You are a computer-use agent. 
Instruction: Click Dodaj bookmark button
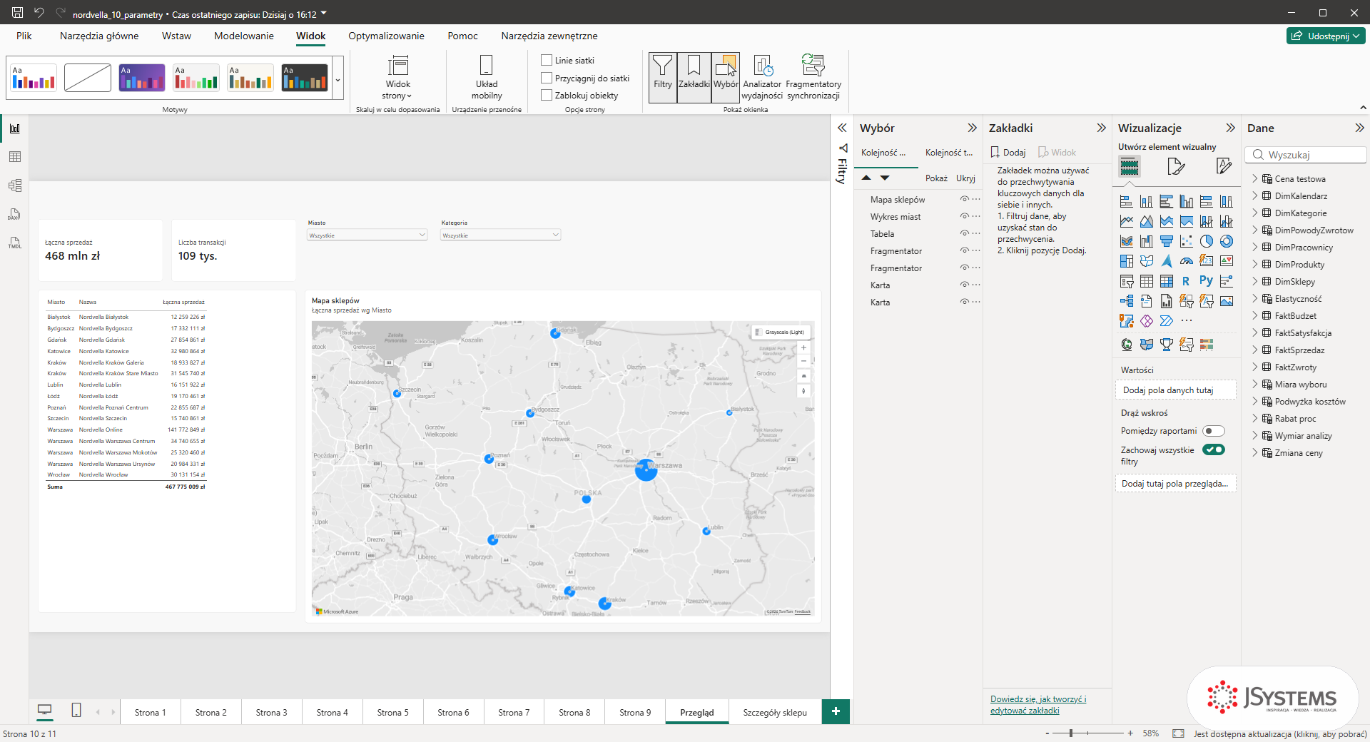click(x=1008, y=152)
